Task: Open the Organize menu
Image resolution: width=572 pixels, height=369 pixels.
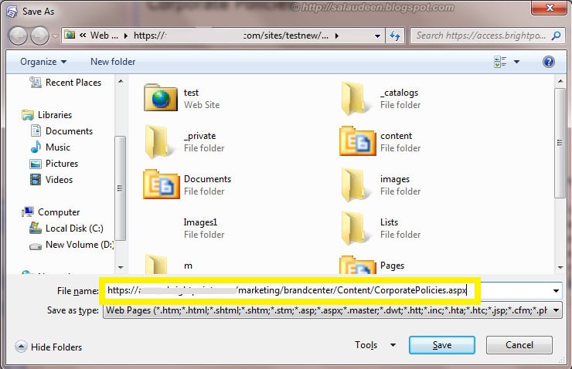Action: click(43, 62)
